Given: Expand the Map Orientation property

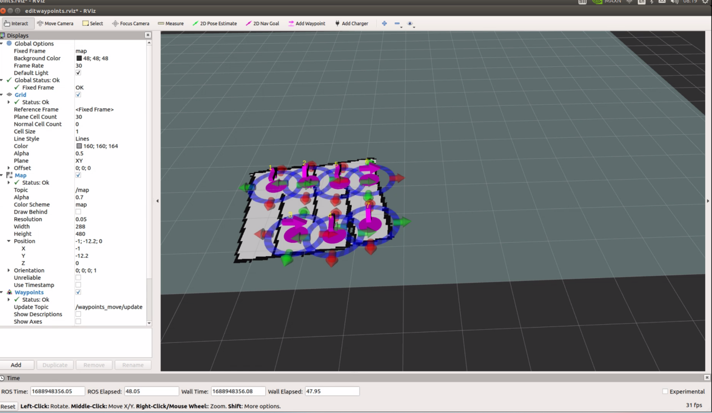Looking at the screenshot, I should tap(9, 270).
